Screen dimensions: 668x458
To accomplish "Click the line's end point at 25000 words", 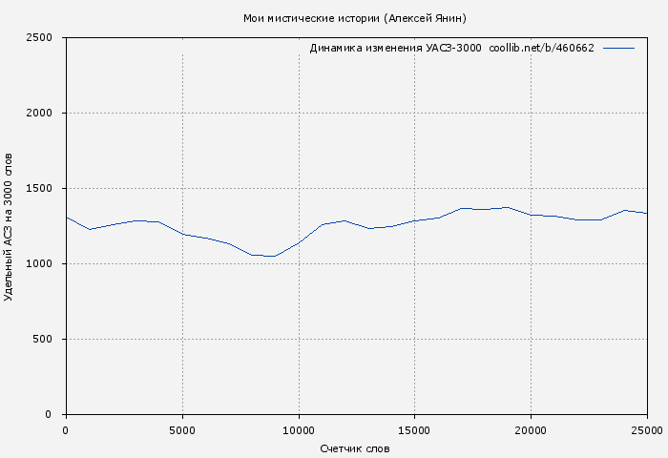I will (x=647, y=213).
